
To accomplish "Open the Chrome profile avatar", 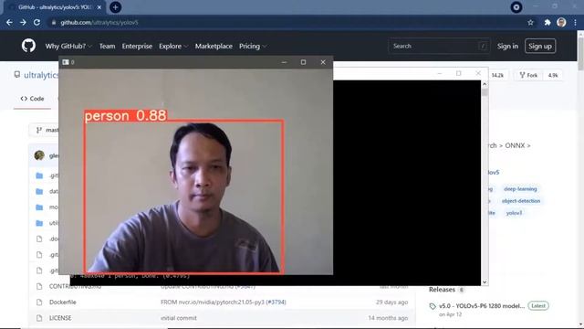I will pos(561,22).
